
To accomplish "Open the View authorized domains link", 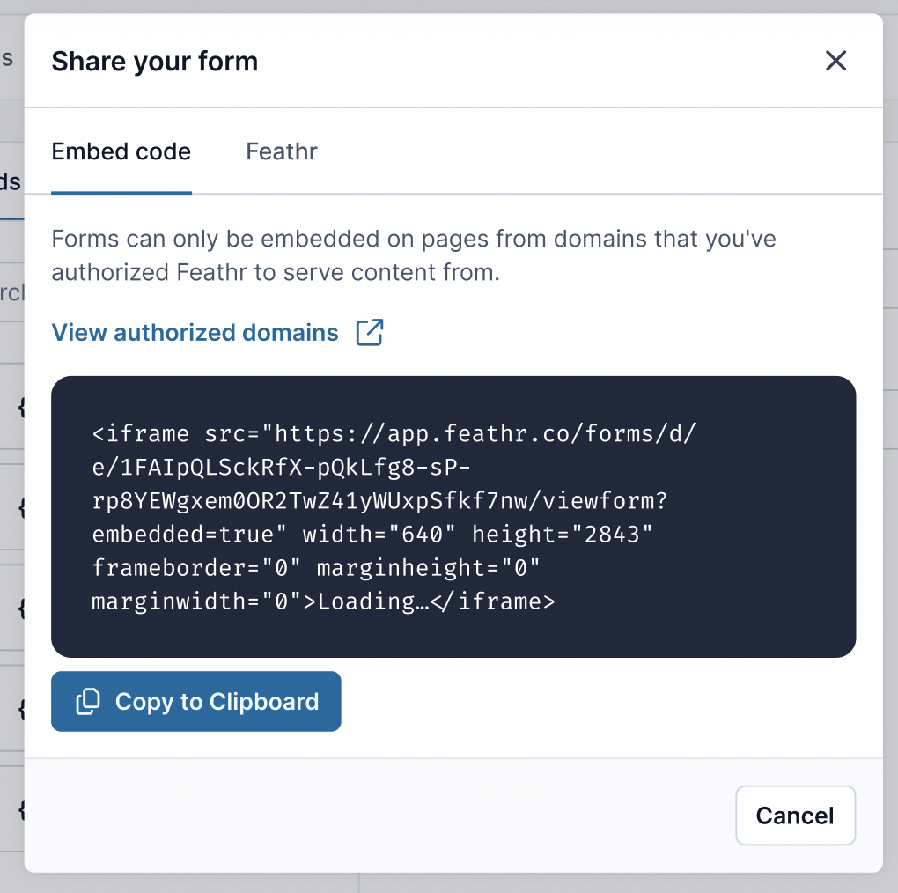I will point(195,332).
